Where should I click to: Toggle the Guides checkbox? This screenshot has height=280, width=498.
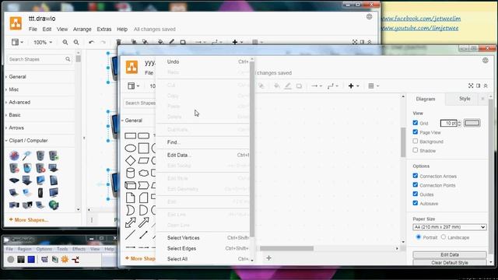tap(415, 194)
